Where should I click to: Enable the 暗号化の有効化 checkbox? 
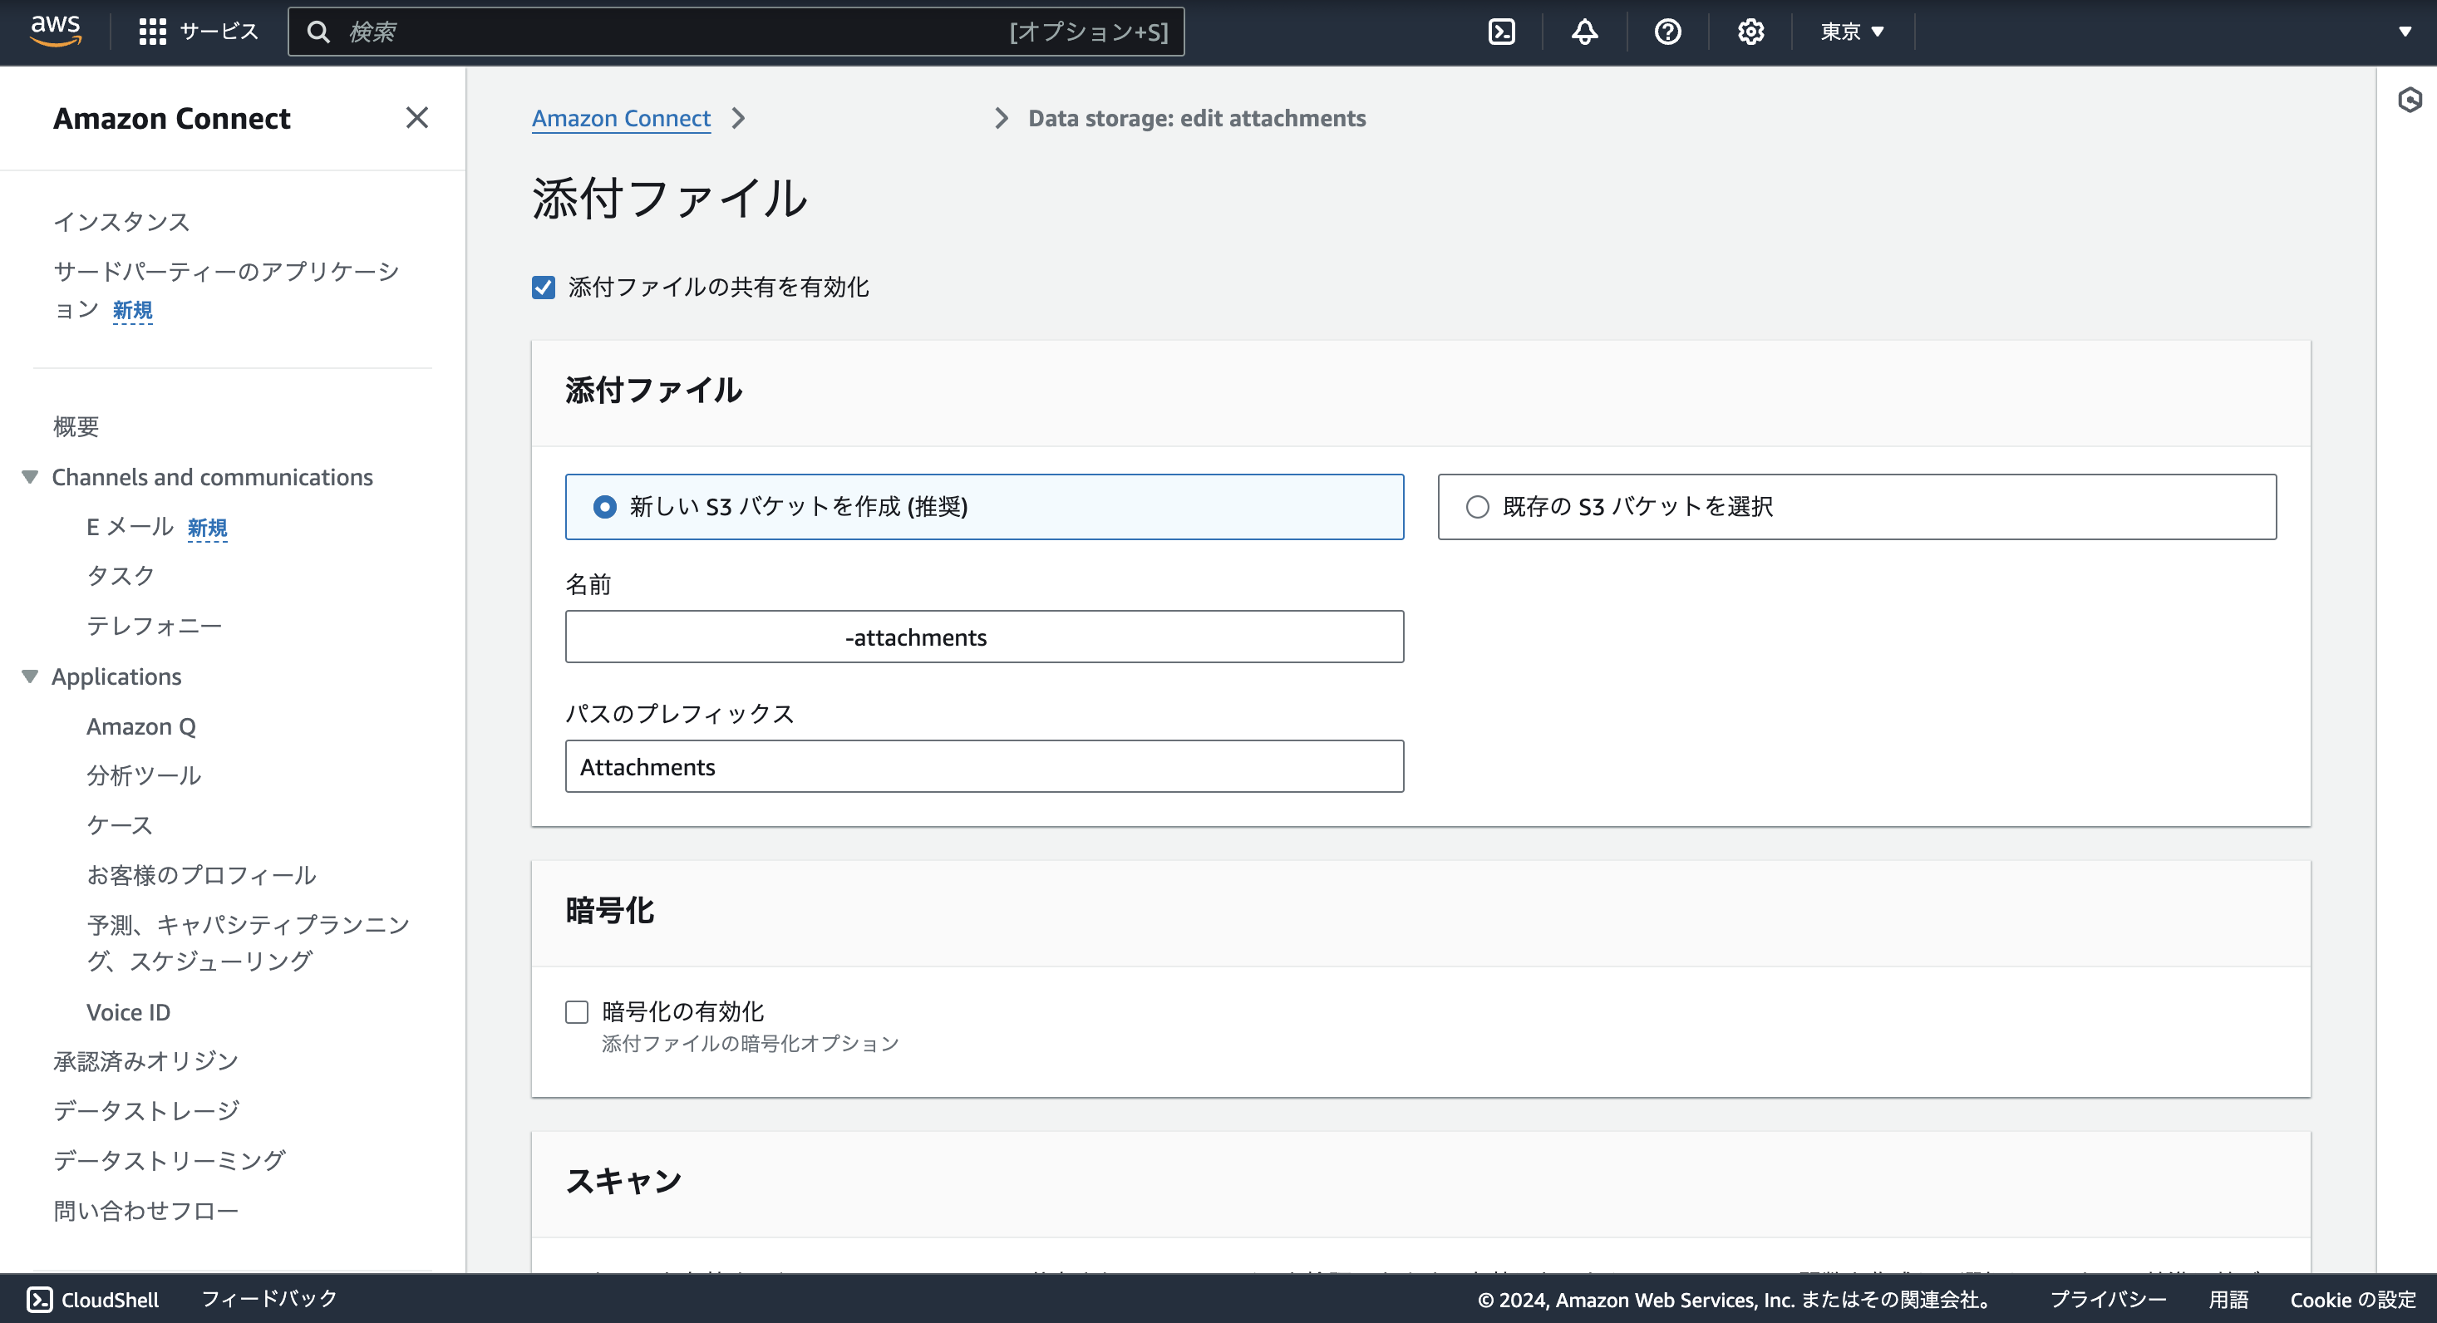pos(576,1011)
